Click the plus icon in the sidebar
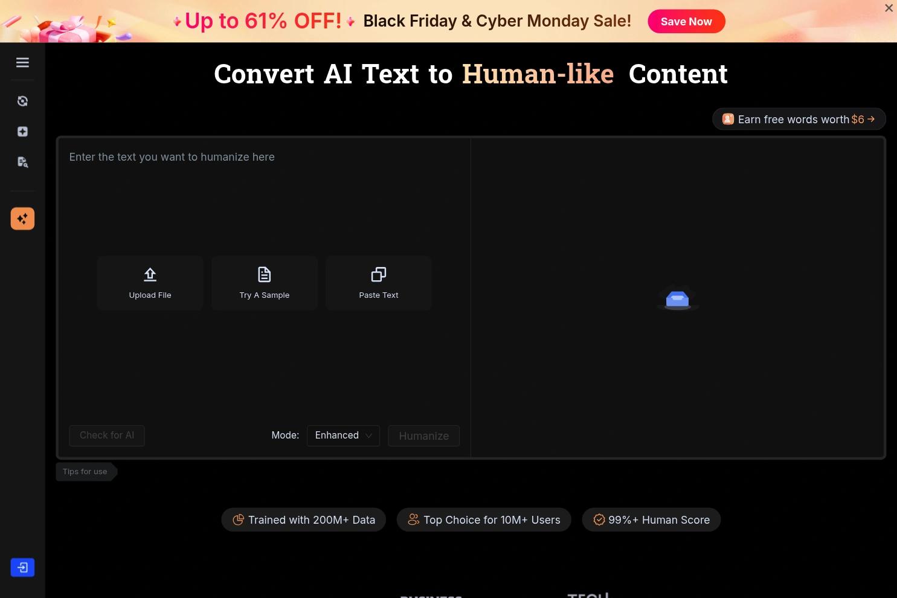The height and width of the screenshot is (598, 897). [22, 131]
